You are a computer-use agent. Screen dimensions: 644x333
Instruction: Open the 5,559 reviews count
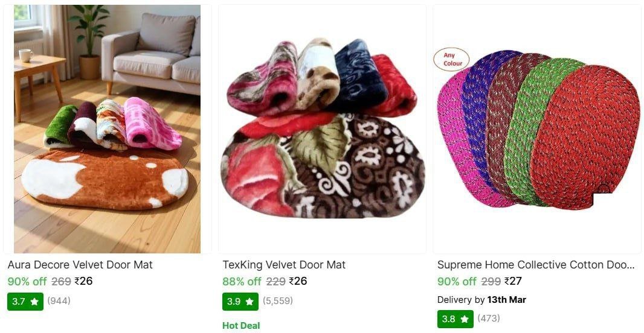coord(278,300)
